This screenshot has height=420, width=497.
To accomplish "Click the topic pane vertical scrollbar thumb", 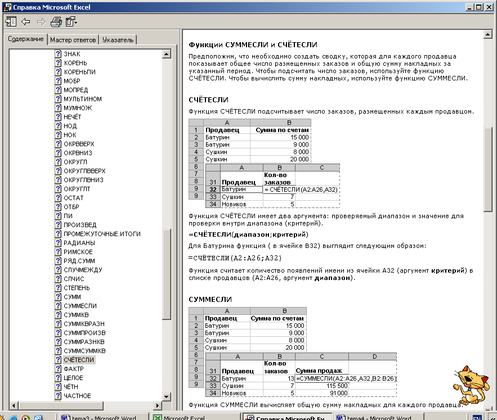I will 488,169.
